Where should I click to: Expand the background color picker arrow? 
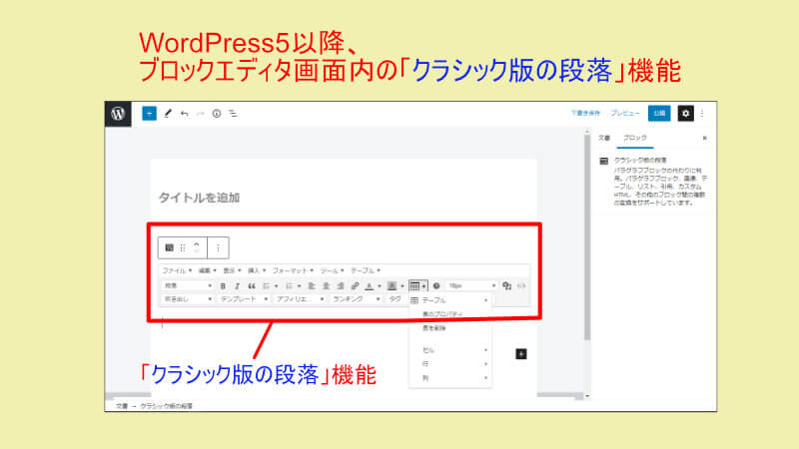coord(402,286)
